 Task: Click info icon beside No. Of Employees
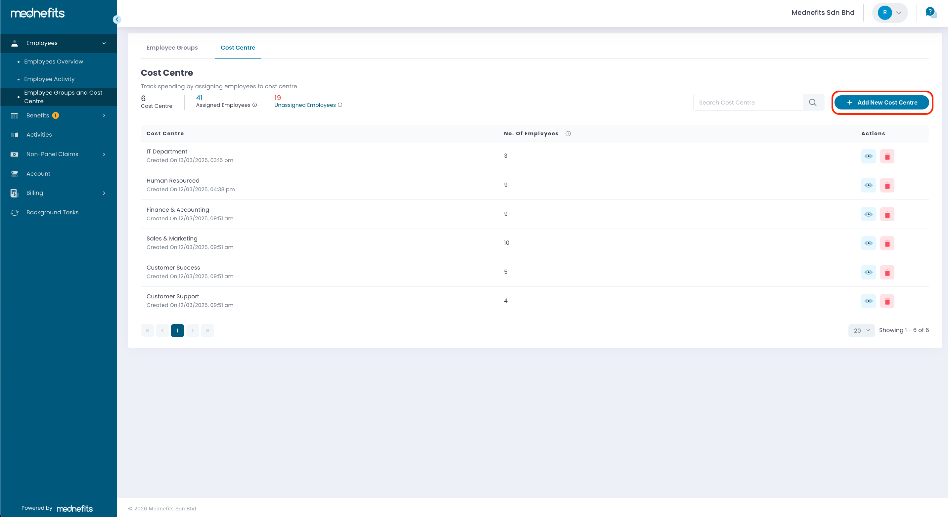point(568,134)
